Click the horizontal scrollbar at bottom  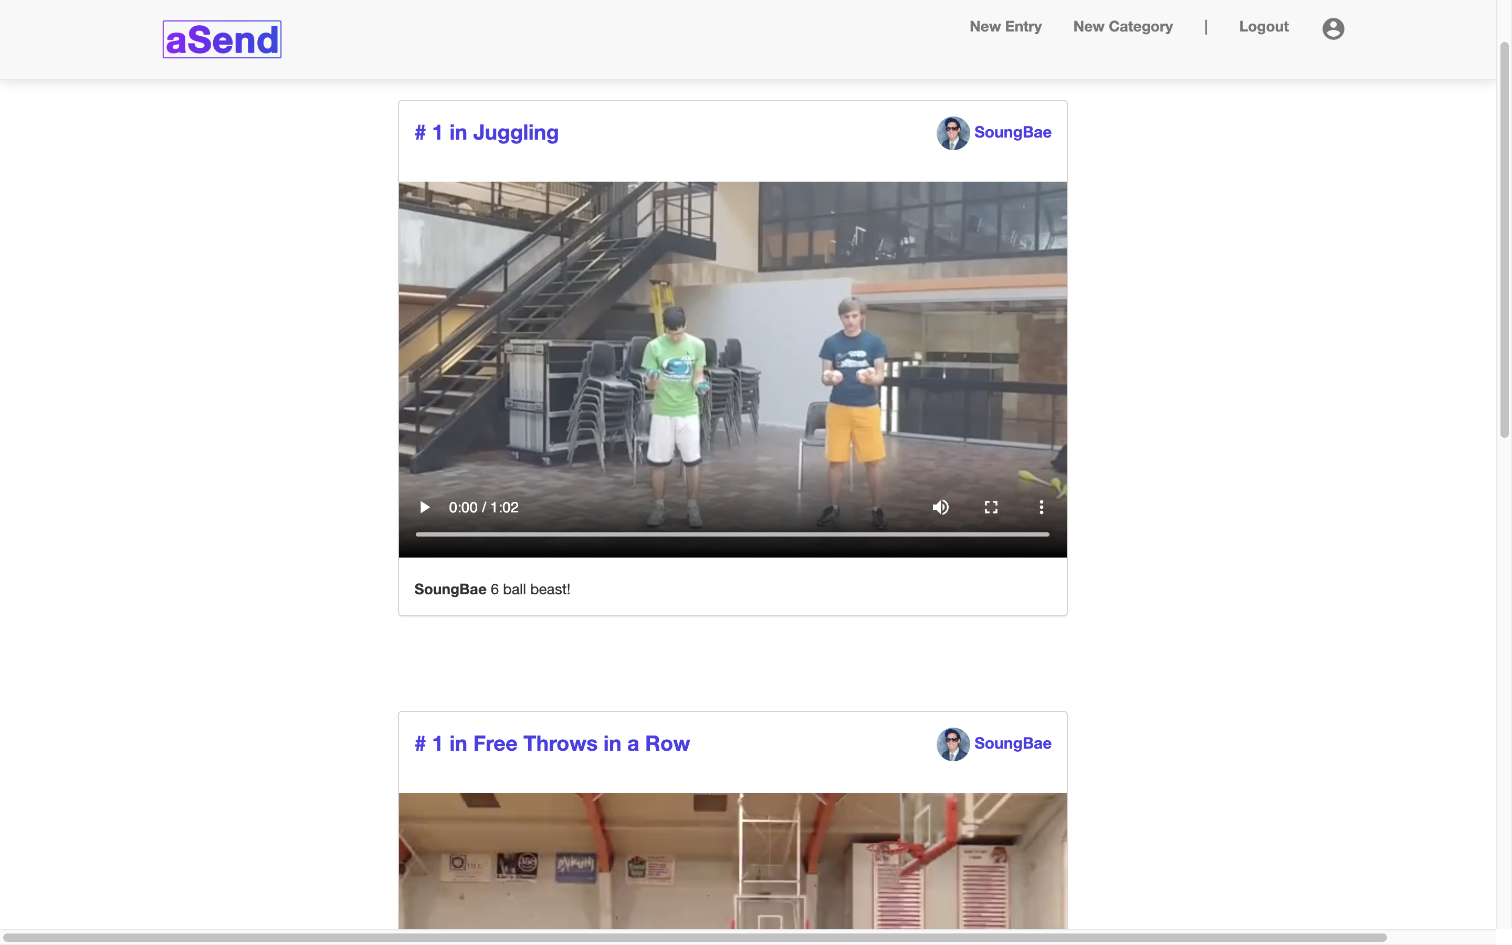[x=694, y=938]
